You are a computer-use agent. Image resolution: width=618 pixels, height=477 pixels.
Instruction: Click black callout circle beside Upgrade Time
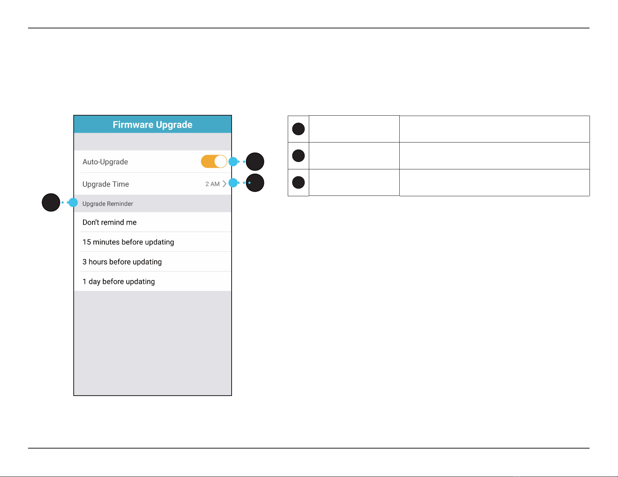pos(255,183)
